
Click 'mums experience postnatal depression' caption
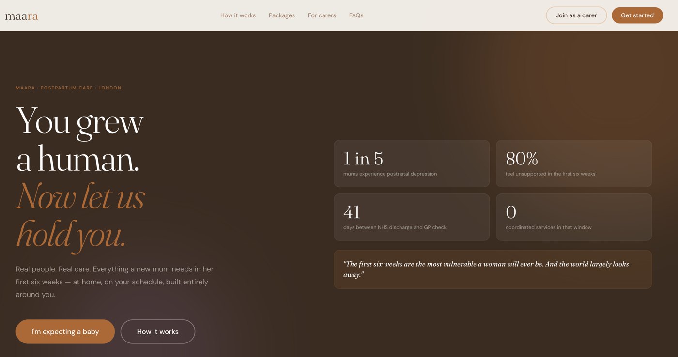[x=390, y=174]
